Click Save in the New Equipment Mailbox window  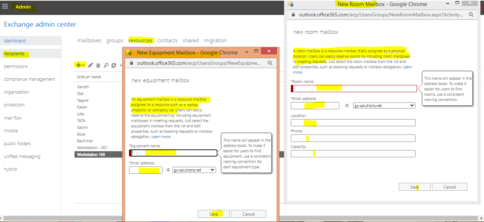pyautogui.click(x=214, y=214)
